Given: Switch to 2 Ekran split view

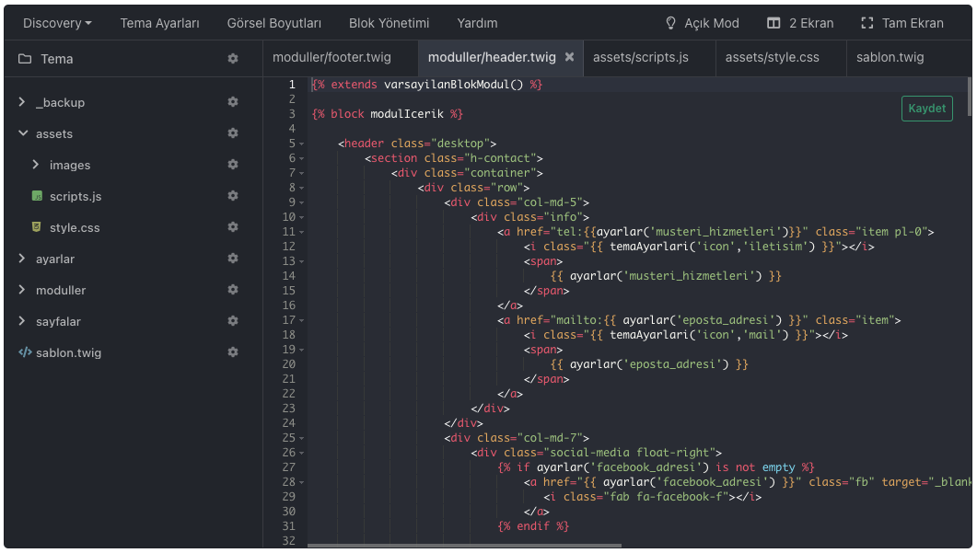Looking at the screenshot, I should tap(800, 23).
